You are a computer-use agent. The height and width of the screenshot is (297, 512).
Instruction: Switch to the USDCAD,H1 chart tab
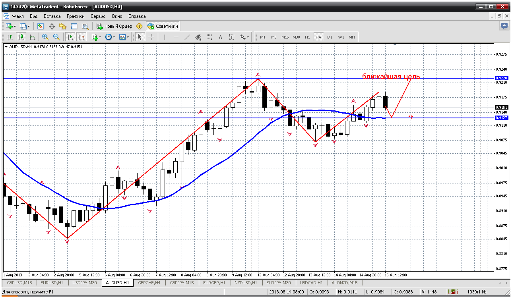(311, 283)
